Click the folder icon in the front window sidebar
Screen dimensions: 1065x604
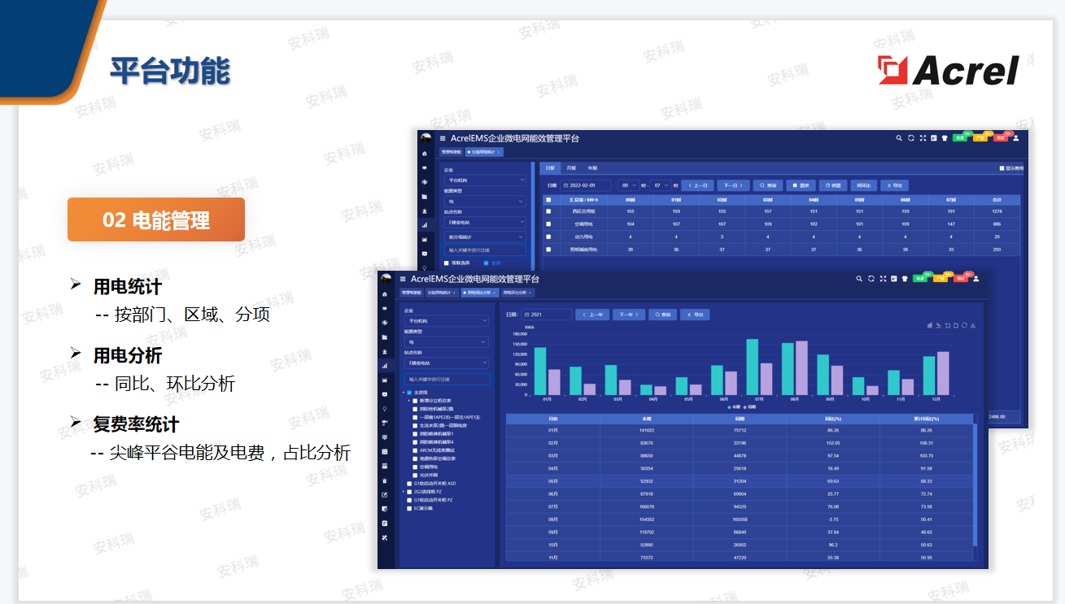(x=385, y=337)
